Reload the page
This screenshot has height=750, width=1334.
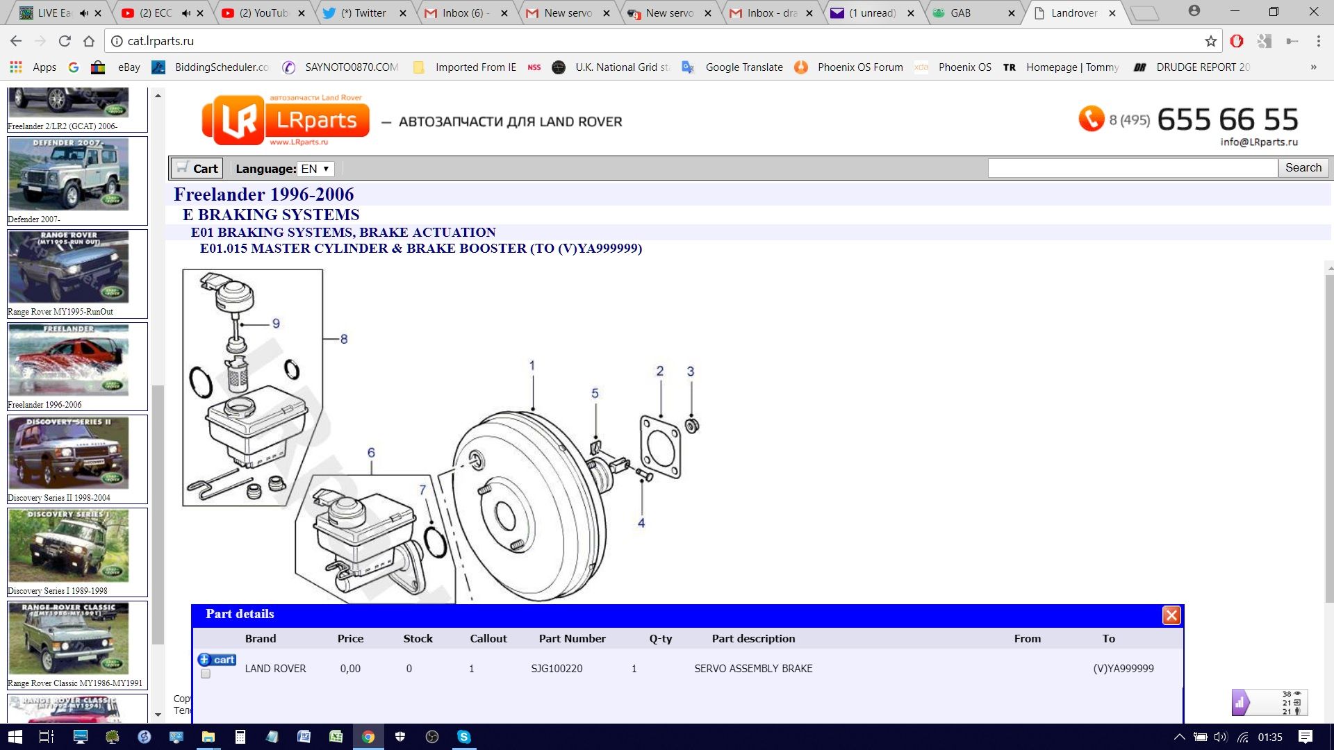click(65, 41)
